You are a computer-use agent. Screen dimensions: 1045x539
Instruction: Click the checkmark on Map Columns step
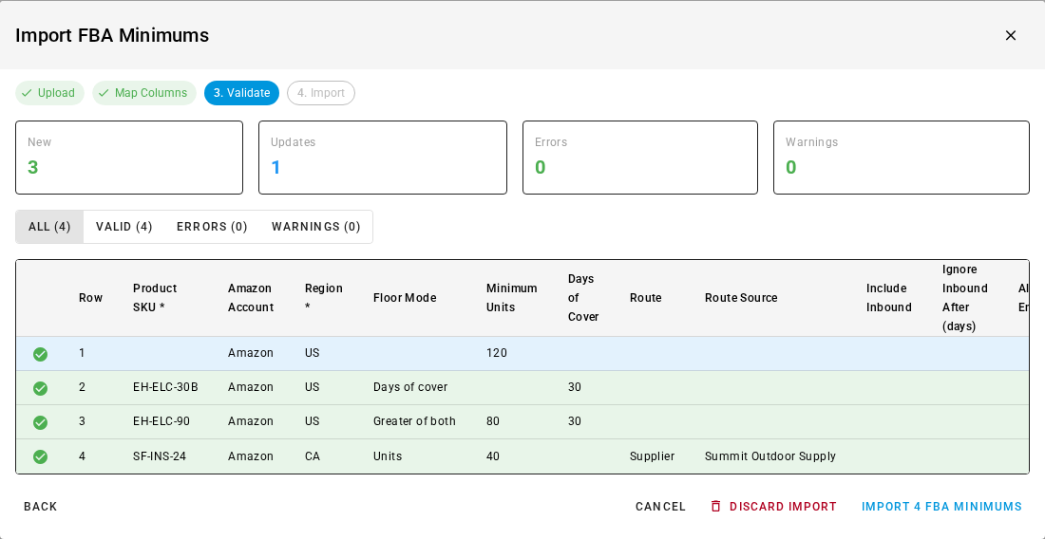tap(104, 93)
